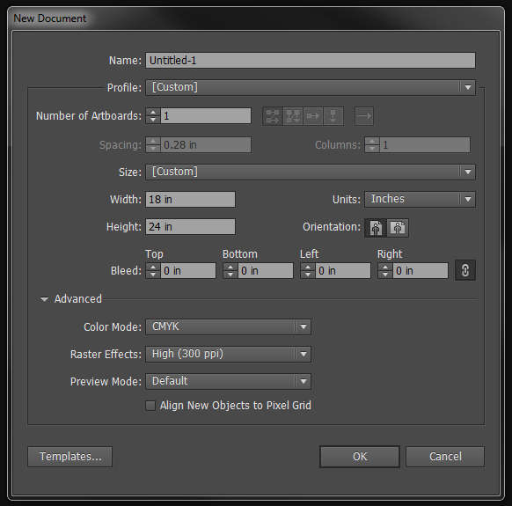Image resolution: width=512 pixels, height=506 pixels.
Task: Select Grid by Row artboard layout icon
Action: pos(273,116)
